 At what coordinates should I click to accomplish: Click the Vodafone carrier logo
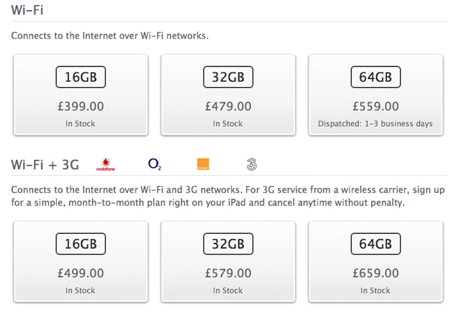pyautogui.click(x=105, y=164)
